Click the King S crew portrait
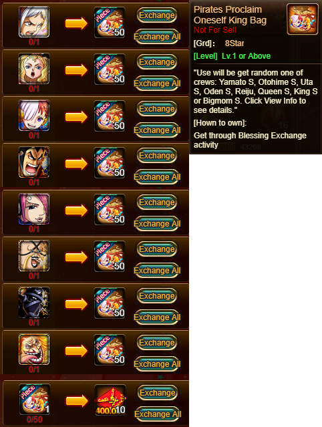This screenshot has width=322, height=427. coord(34,303)
